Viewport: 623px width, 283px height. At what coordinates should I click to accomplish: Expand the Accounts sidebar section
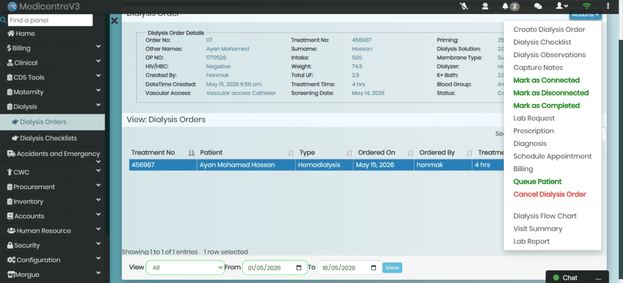pyautogui.click(x=52, y=216)
